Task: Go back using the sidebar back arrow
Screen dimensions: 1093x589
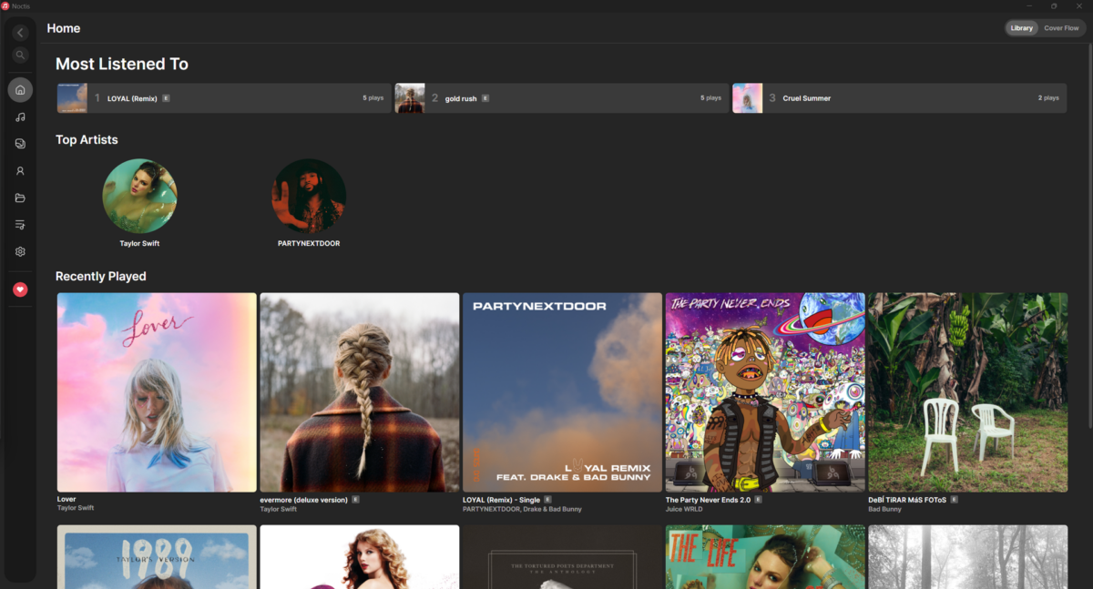Action: click(x=20, y=33)
